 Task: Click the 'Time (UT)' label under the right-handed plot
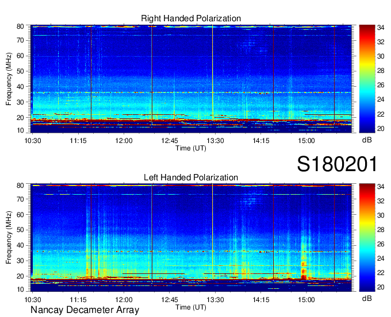191,148
